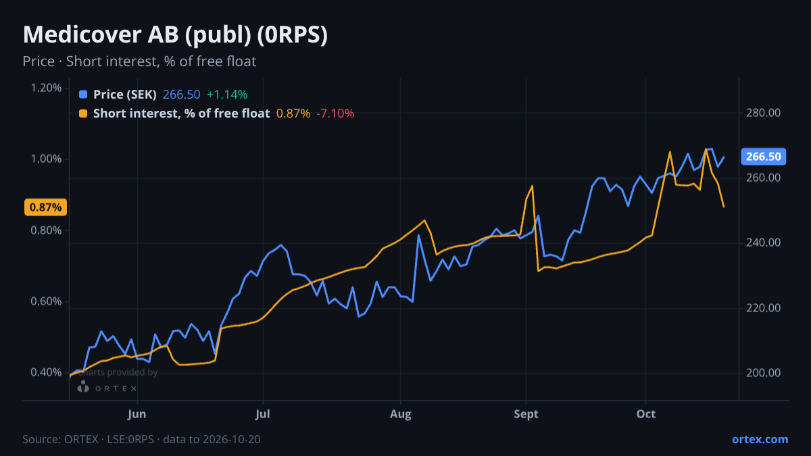This screenshot has width=811, height=456.
Task: Click the Aug x-axis label
Action: coord(401,413)
